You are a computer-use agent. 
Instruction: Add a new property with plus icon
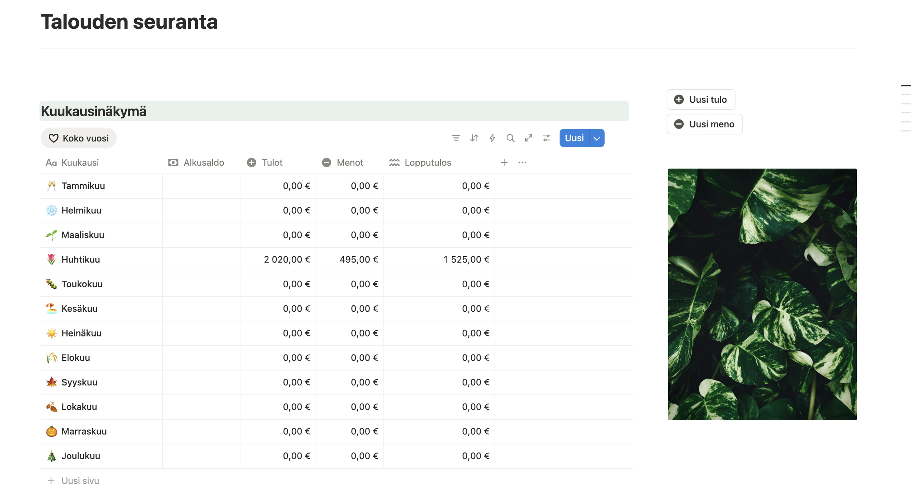click(504, 162)
